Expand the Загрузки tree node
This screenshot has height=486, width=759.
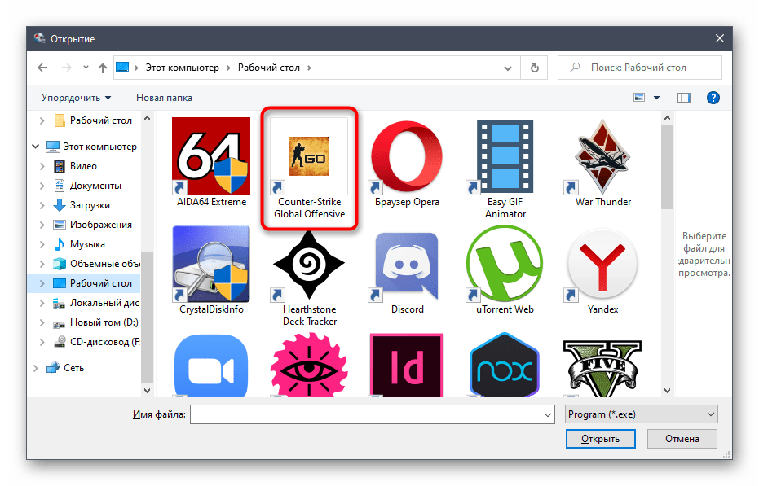click(x=42, y=205)
